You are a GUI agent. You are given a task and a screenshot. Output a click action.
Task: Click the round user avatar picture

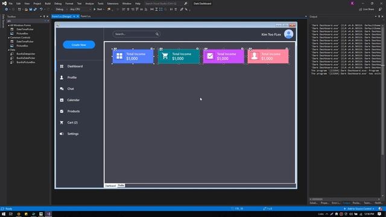tap(288, 34)
